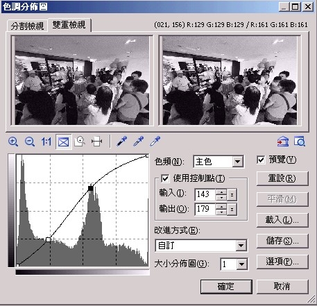Image resolution: width=317 pixels, height=306 pixels.
Task: Switch to the 雙重檢視 tab
Action: (x=69, y=25)
